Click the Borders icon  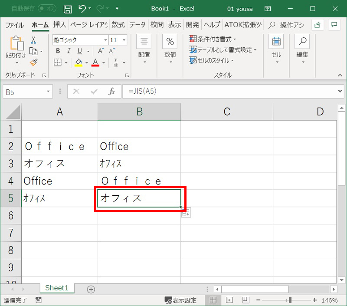[x=58, y=63]
